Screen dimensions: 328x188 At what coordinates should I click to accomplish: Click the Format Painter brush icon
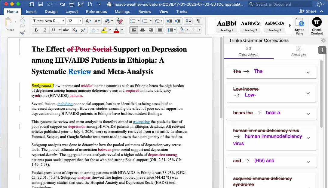pyautogui.click(x=23, y=32)
